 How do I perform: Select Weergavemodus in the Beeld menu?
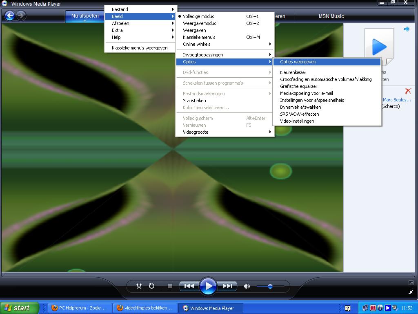pyautogui.click(x=225, y=23)
